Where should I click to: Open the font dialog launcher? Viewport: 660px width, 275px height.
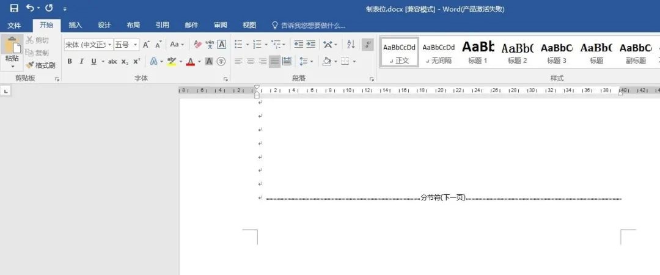click(x=226, y=79)
